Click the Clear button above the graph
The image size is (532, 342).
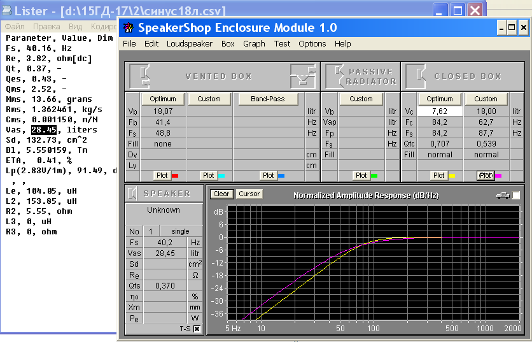(x=221, y=194)
